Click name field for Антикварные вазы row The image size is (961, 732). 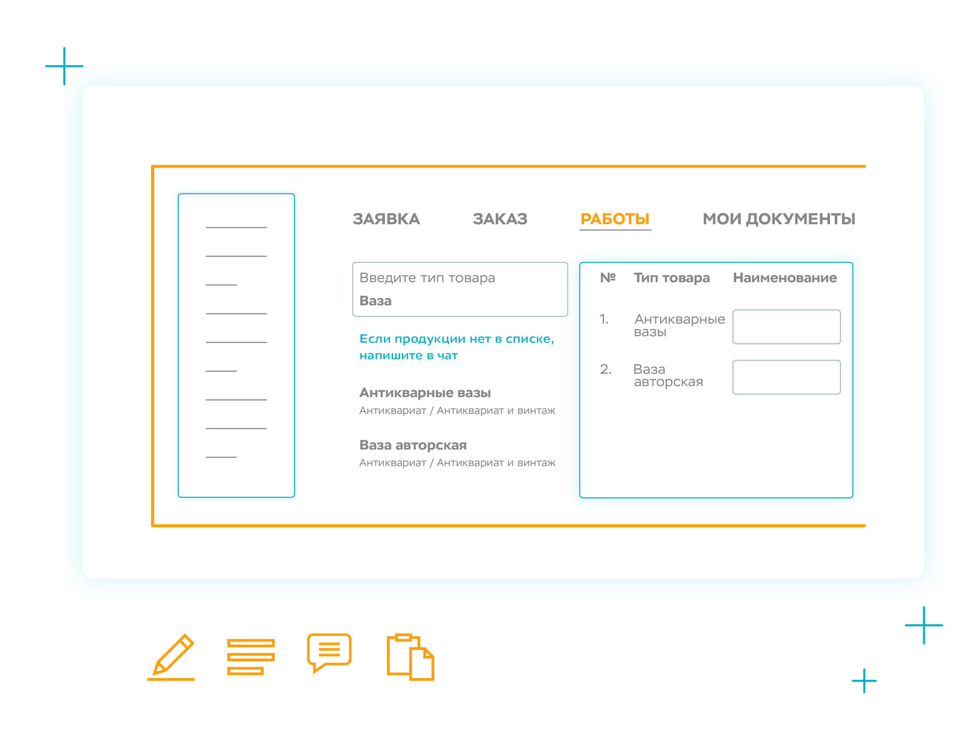click(x=787, y=327)
